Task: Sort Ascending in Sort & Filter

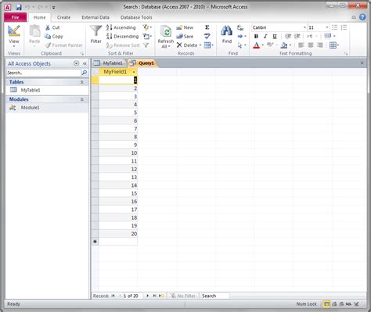Action: click(121, 27)
